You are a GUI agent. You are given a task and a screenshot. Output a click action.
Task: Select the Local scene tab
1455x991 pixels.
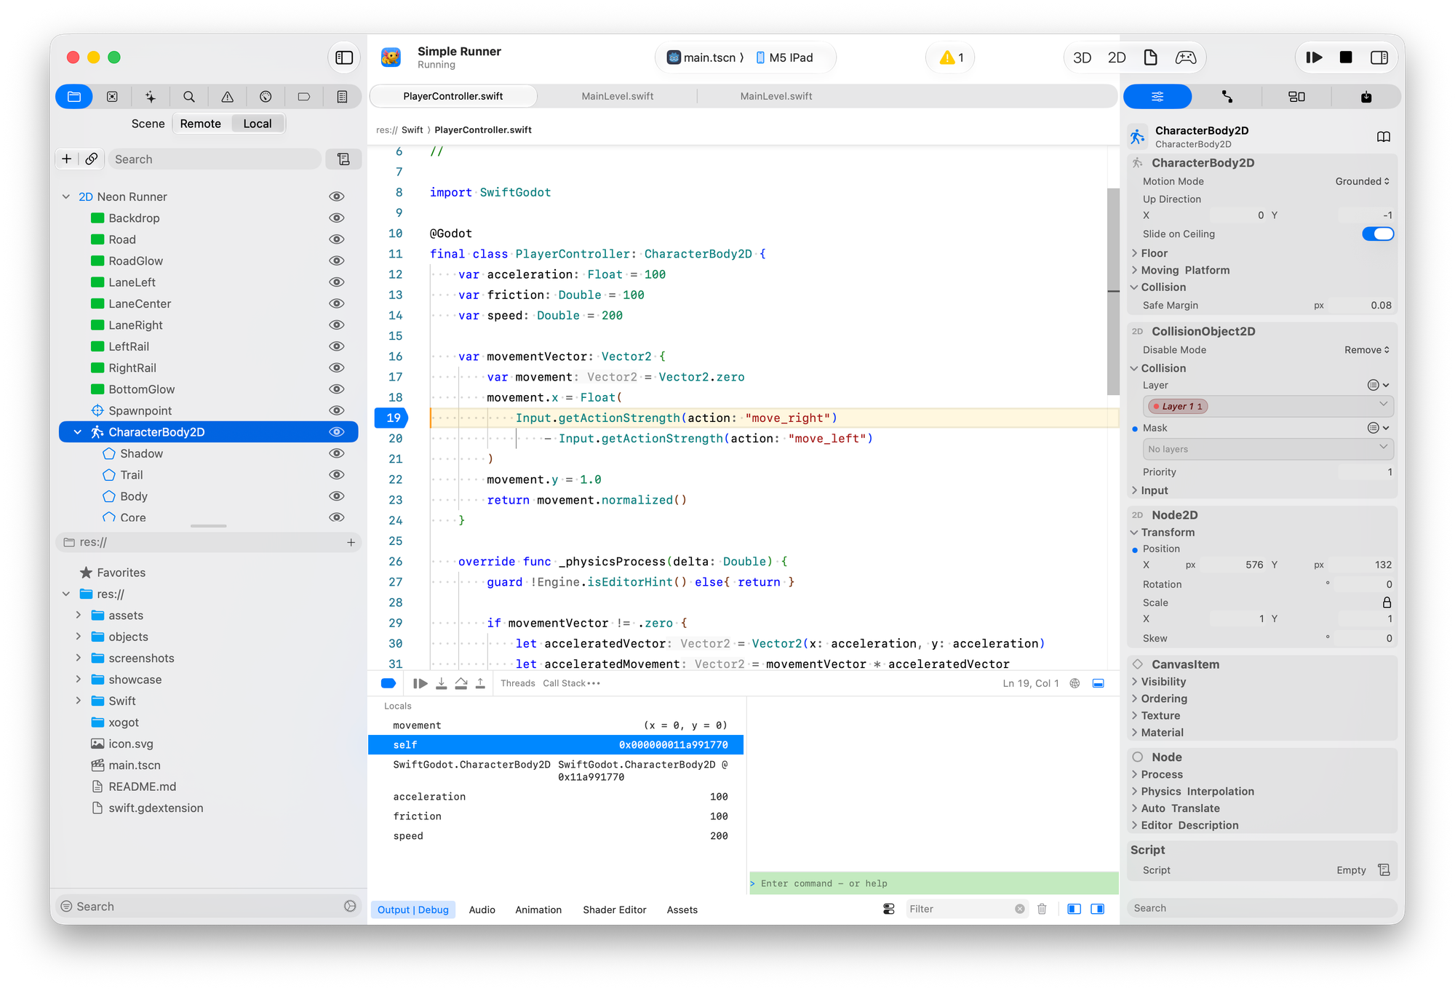(258, 124)
